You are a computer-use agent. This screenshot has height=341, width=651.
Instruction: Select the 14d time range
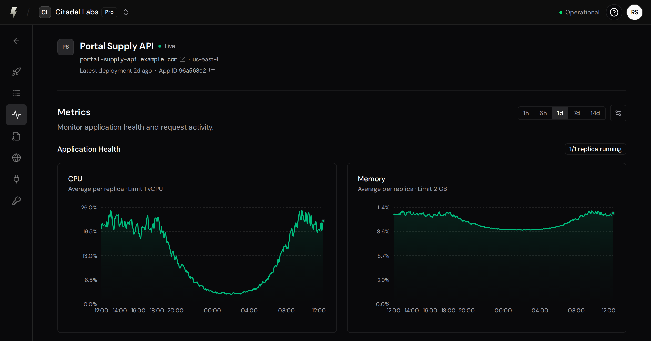click(595, 113)
